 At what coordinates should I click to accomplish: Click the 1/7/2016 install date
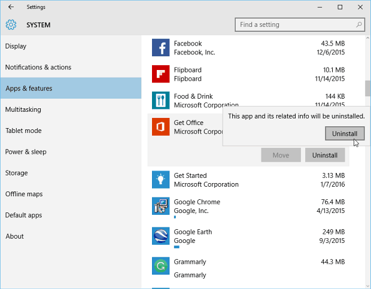[x=333, y=184]
